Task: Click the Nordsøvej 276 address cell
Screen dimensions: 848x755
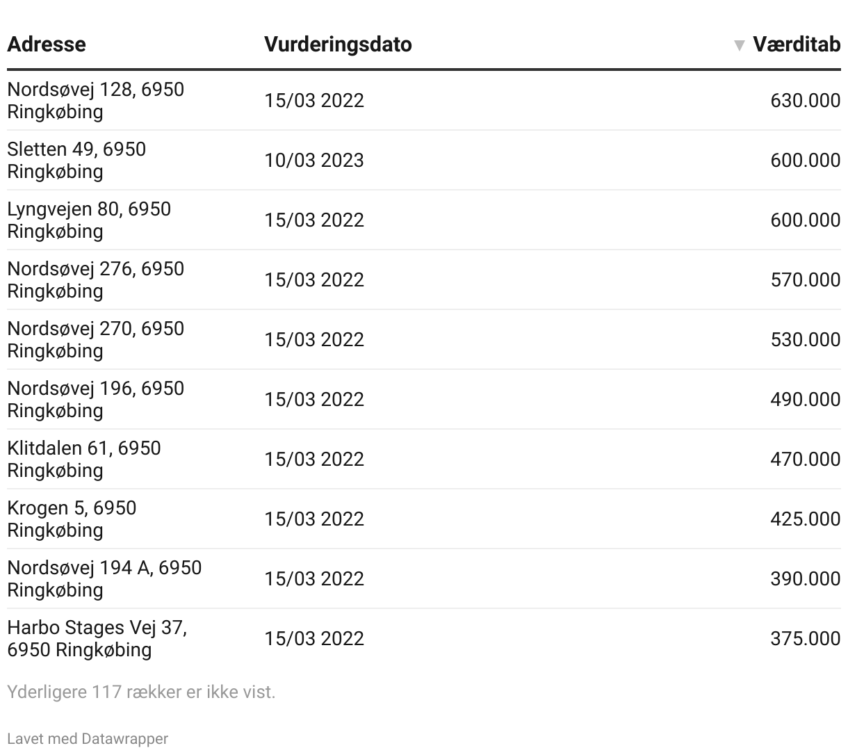Action: (95, 279)
